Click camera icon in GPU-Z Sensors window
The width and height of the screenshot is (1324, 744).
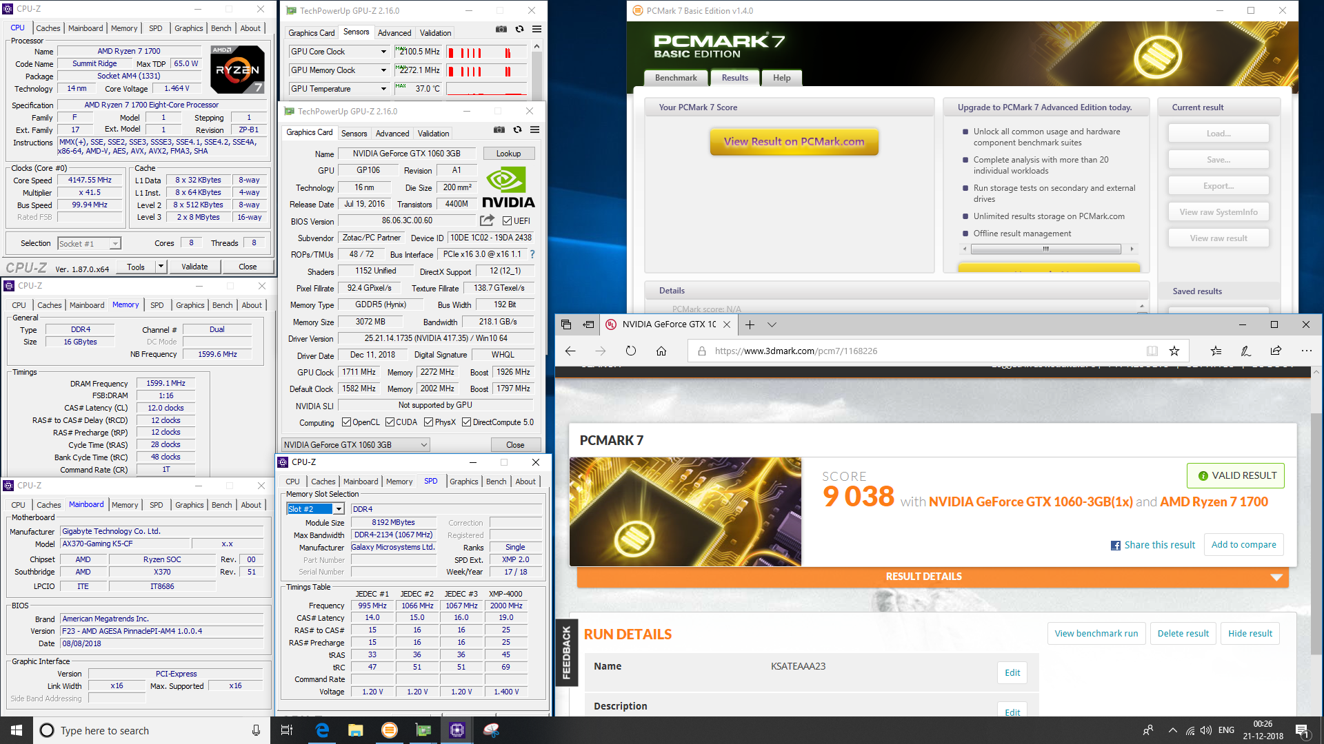pyautogui.click(x=501, y=29)
